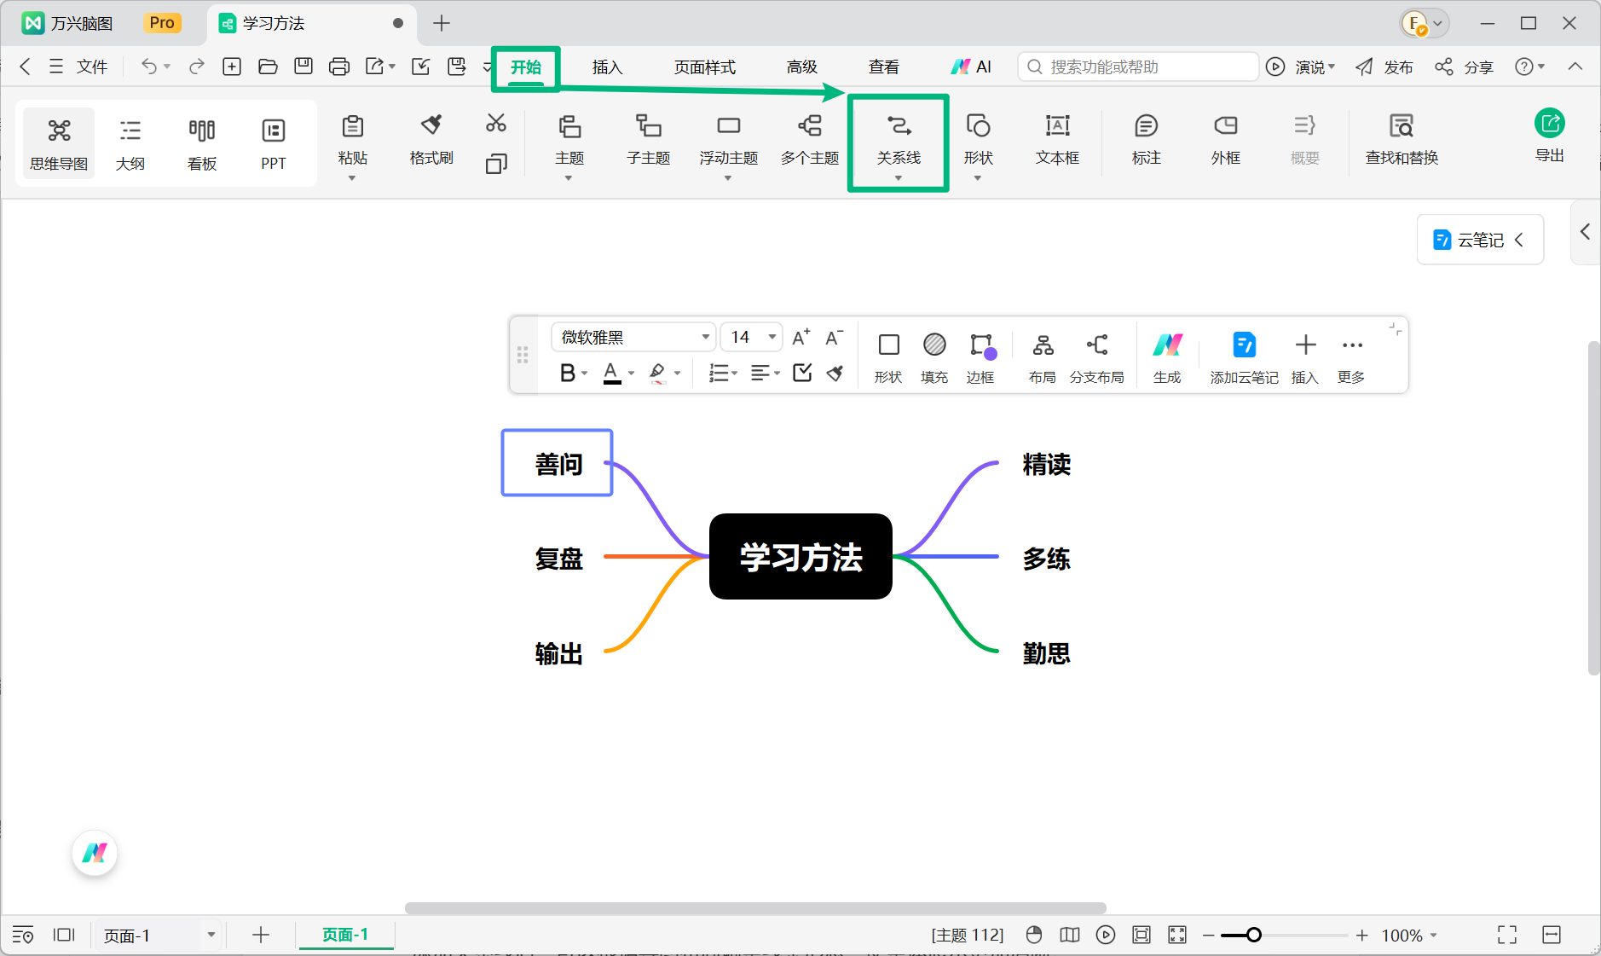The height and width of the screenshot is (956, 1601).
Task: Open the 开始 ribbon tab
Action: coord(525,67)
